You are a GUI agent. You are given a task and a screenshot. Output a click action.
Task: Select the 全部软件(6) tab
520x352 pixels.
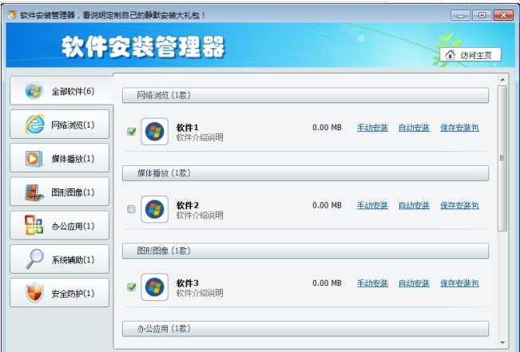coord(62,90)
